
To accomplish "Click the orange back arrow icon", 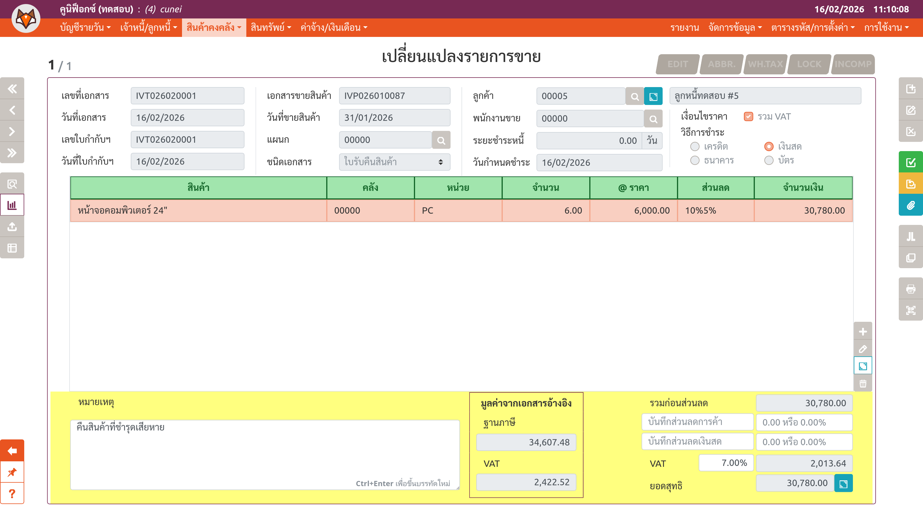I will (x=12, y=451).
